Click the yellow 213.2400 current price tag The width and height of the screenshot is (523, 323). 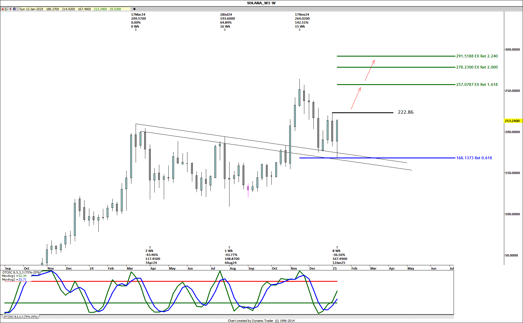pyautogui.click(x=512, y=121)
